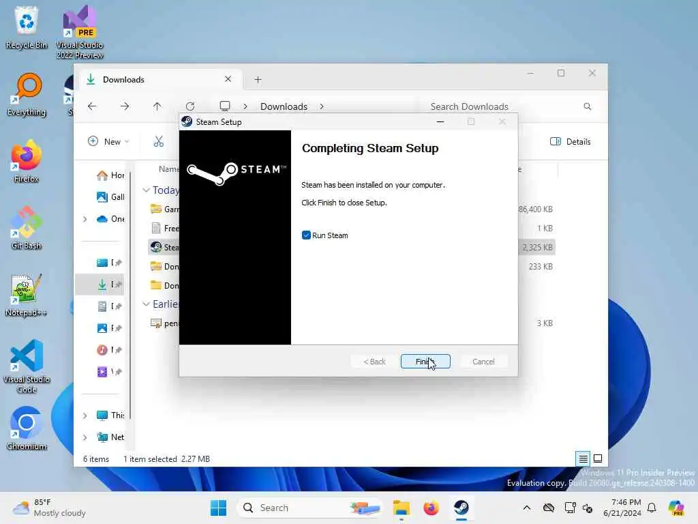Click Downloads in the address breadcrumb
This screenshot has height=524, width=698.
point(284,106)
